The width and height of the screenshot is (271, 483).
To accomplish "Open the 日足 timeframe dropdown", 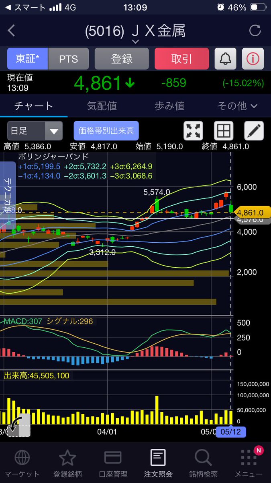I will tap(35, 131).
